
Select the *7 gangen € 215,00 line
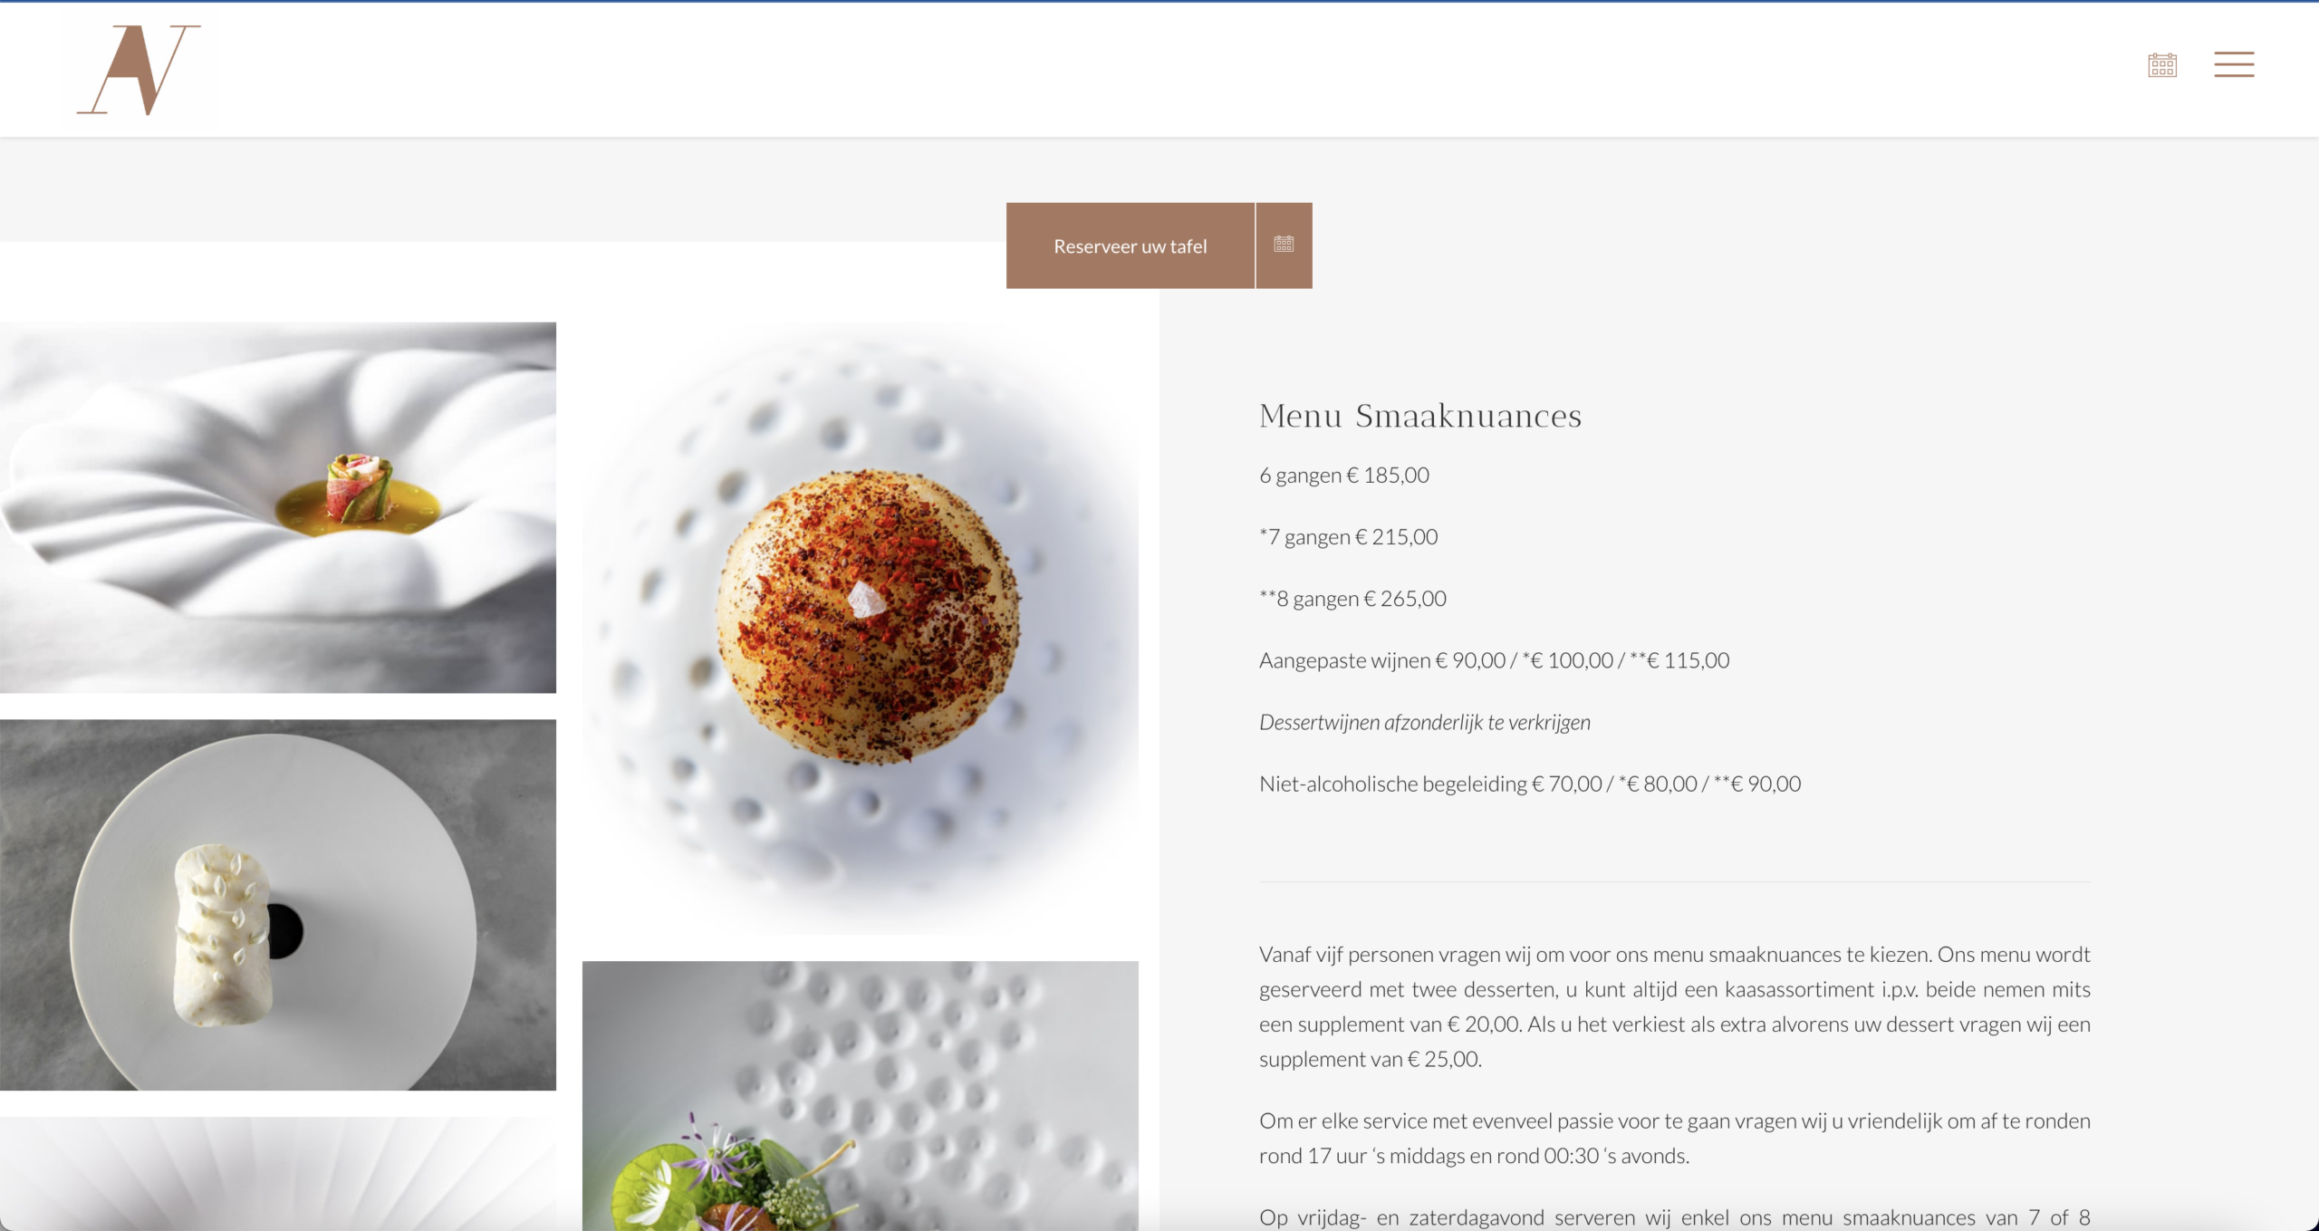(x=1349, y=537)
